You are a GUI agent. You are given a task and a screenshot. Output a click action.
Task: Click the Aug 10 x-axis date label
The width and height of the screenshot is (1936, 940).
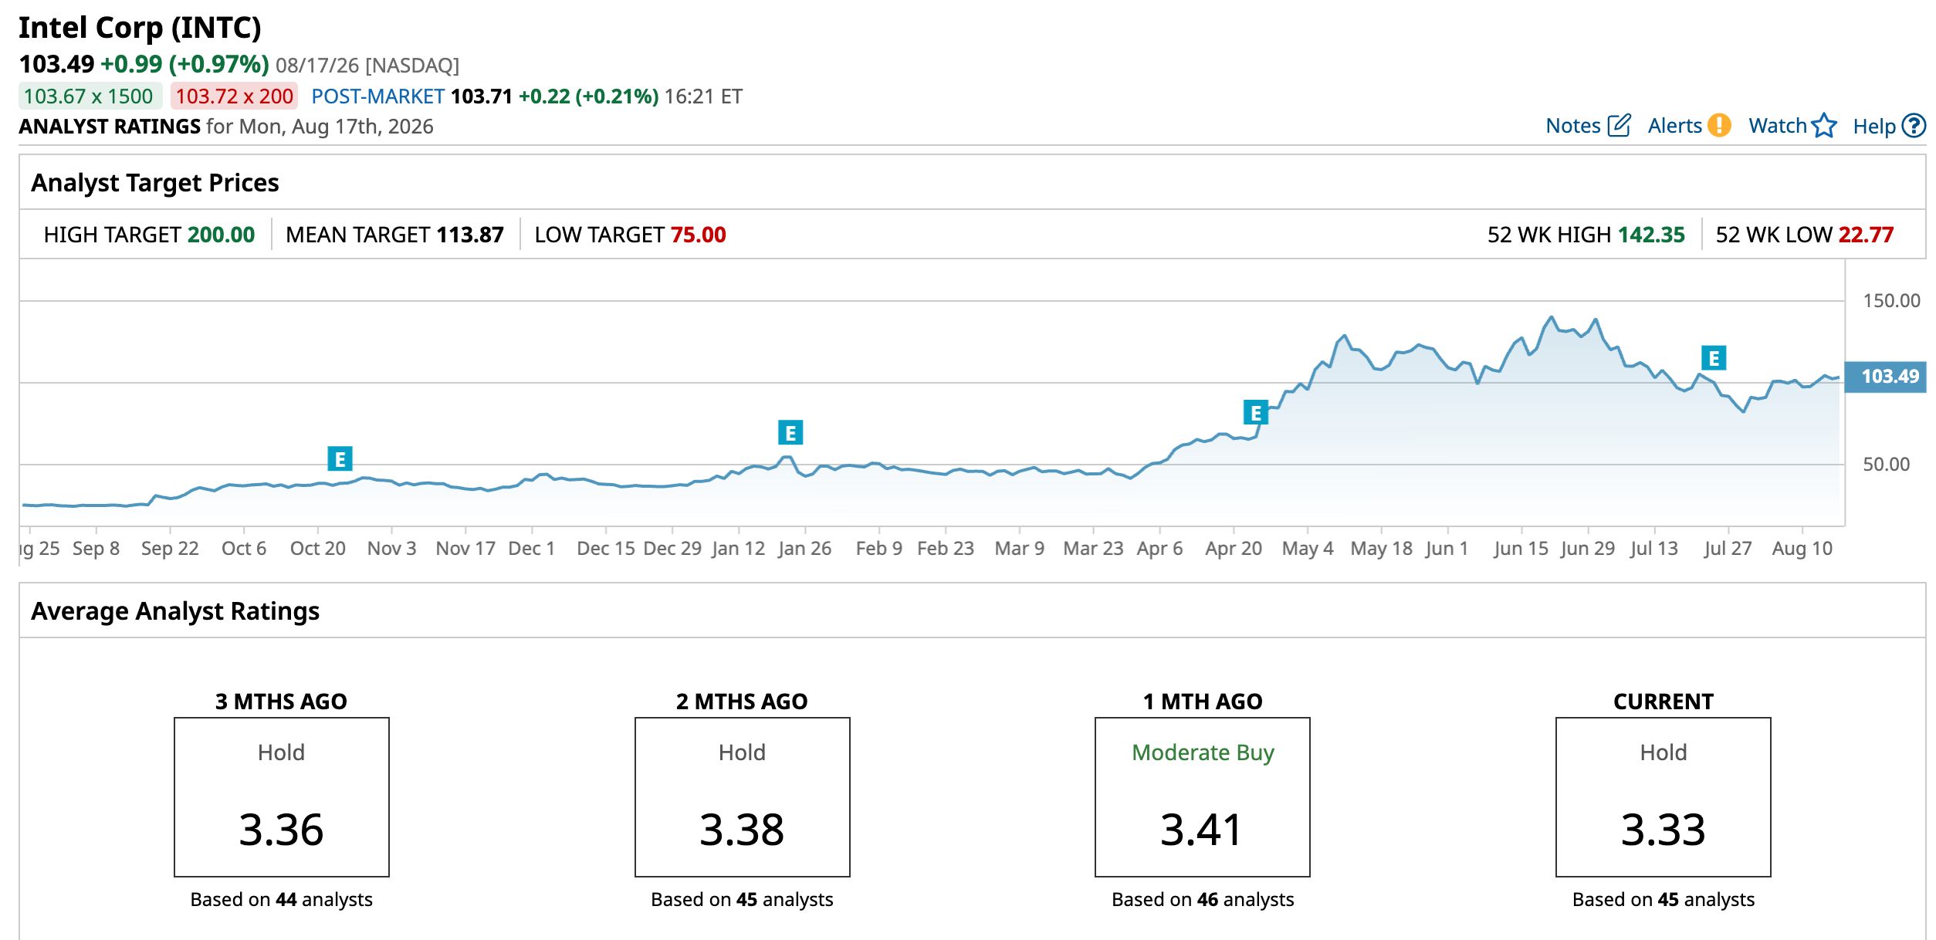pos(1802,549)
